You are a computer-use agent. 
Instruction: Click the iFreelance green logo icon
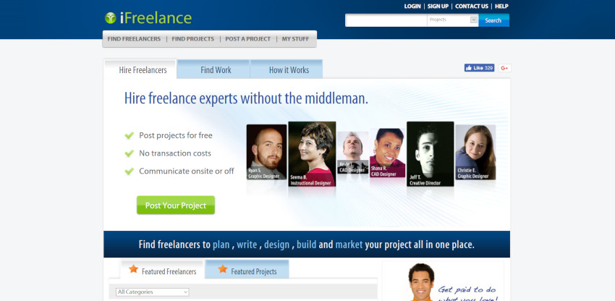[x=111, y=18]
